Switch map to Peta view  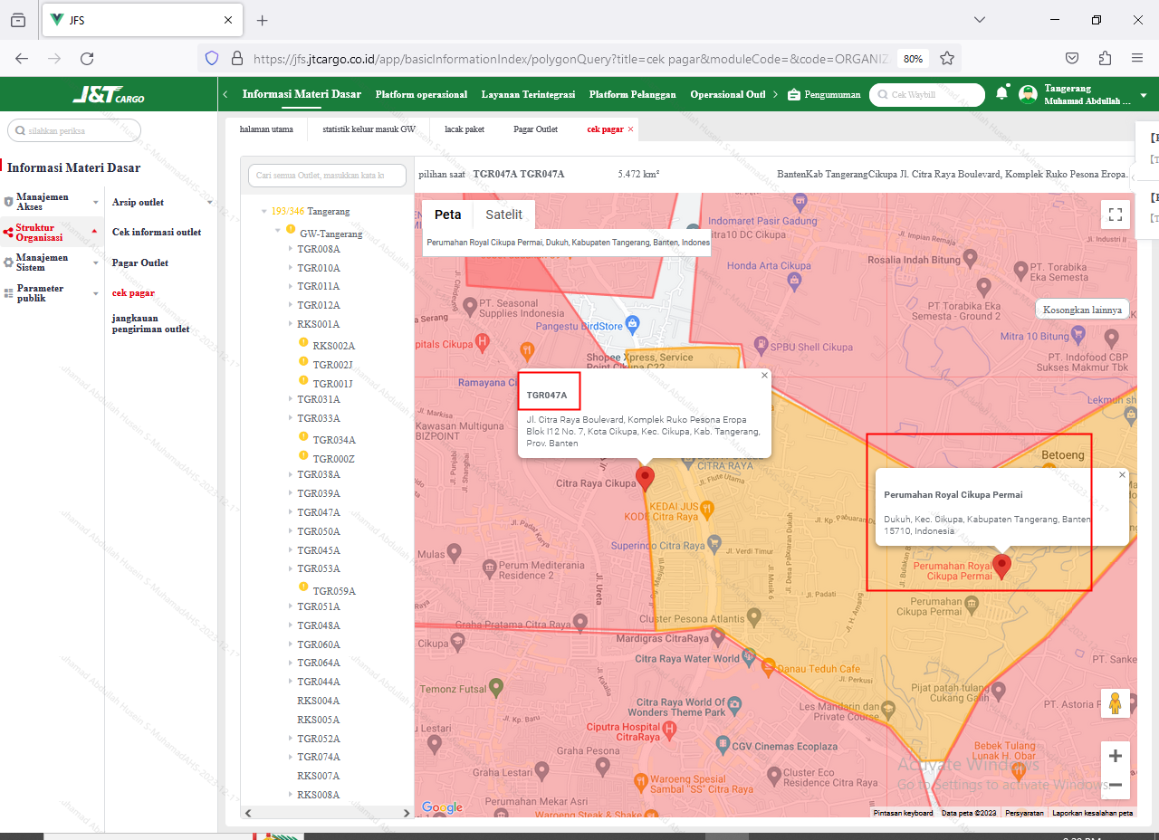pyautogui.click(x=447, y=215)
